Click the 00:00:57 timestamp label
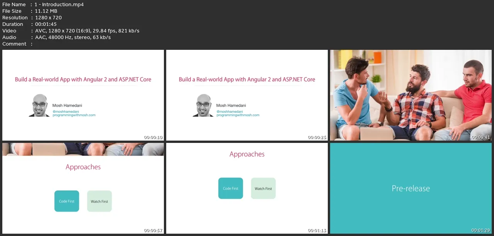This screenshot has width=494, height=236. tap(153, 231)
